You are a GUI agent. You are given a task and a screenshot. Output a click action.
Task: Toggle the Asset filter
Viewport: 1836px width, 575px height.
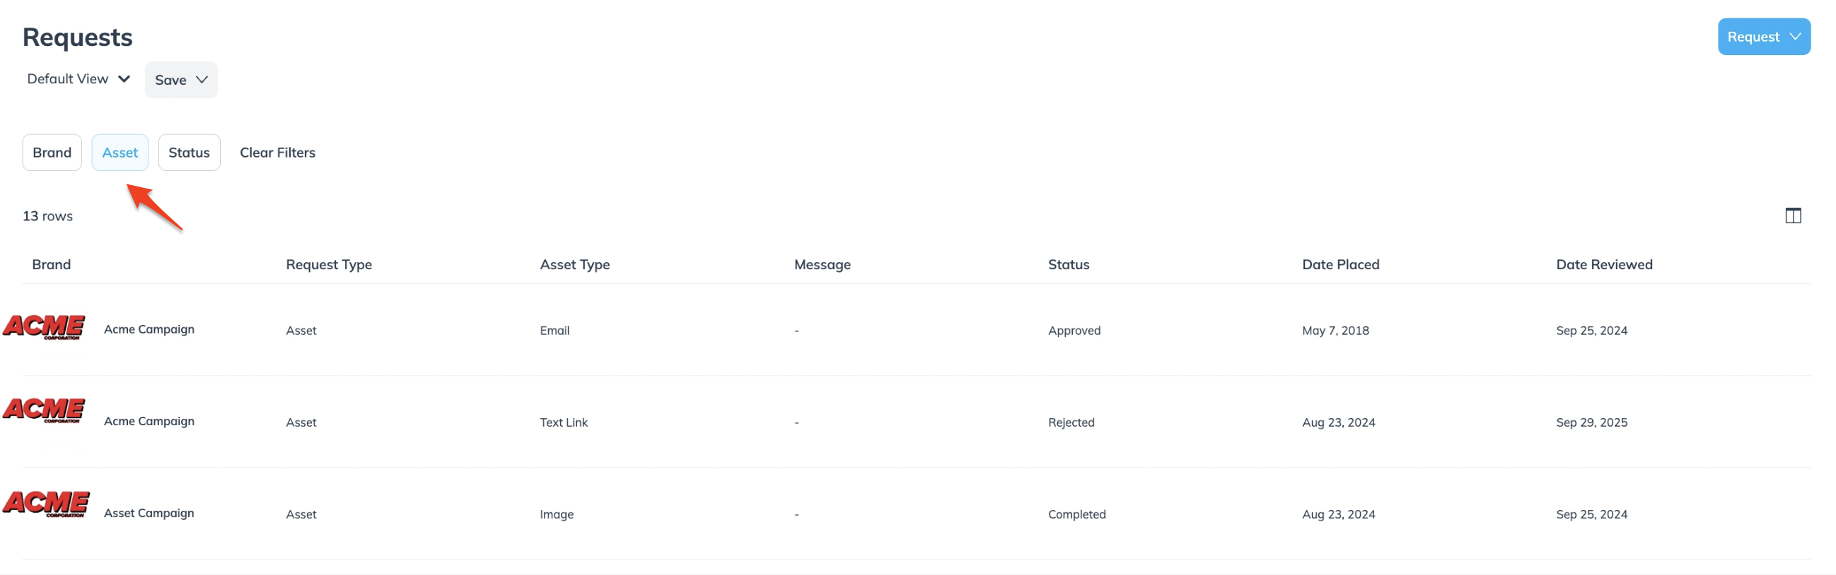120,153
